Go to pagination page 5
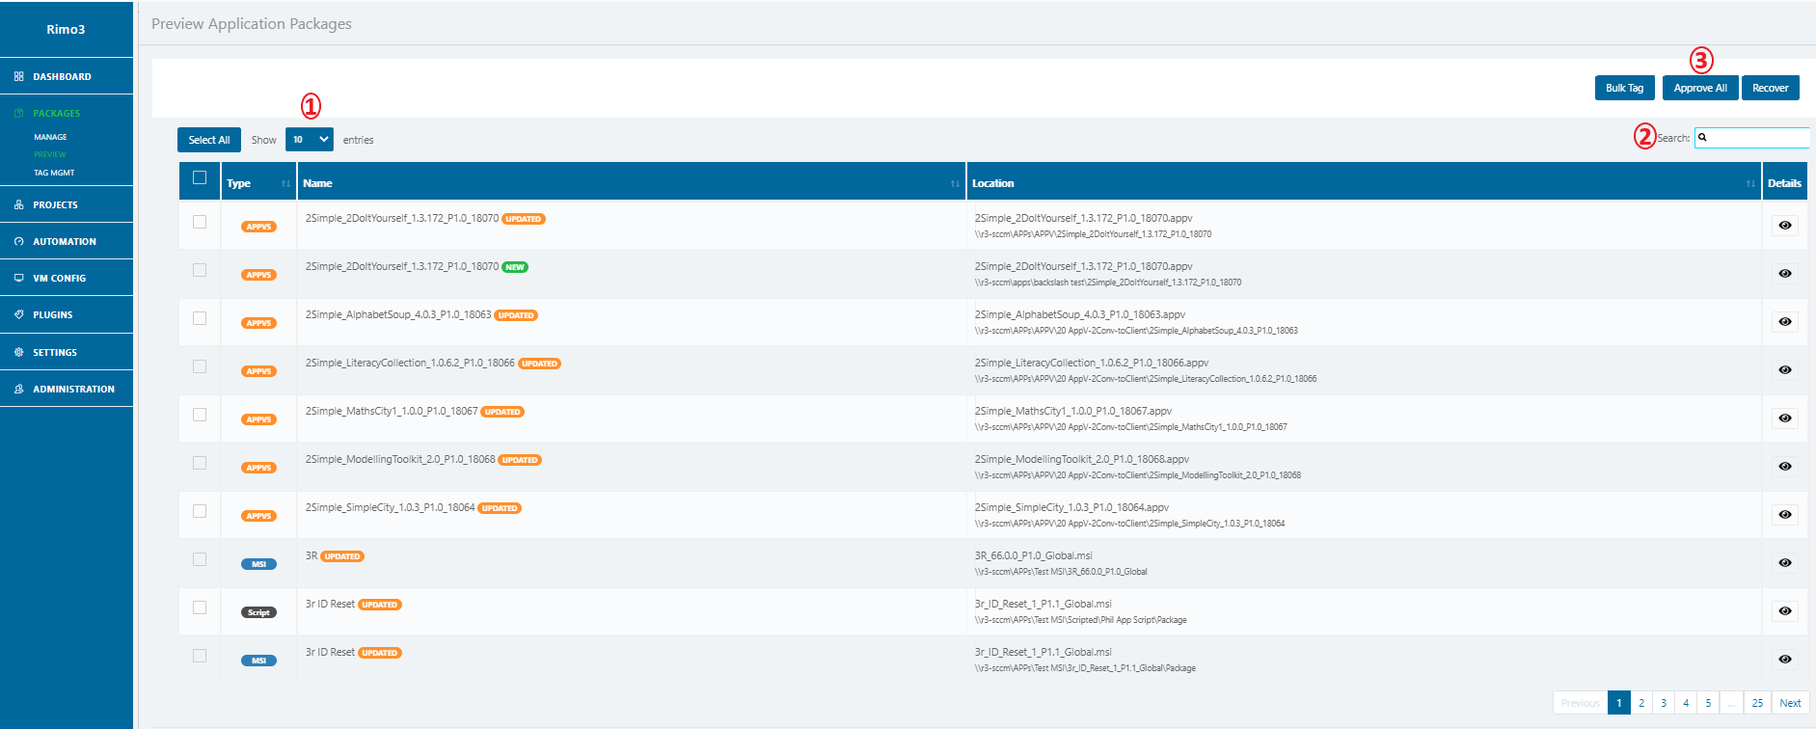 [x=1708, y=703]
